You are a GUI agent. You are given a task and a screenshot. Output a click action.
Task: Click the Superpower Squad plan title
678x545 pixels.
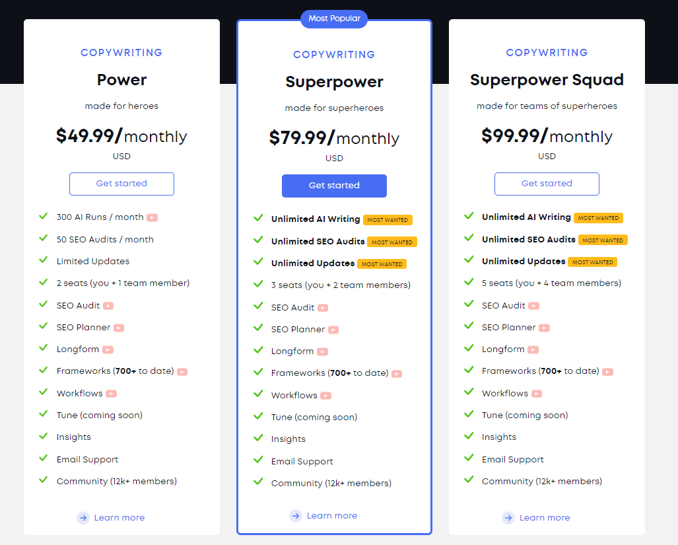547,80
